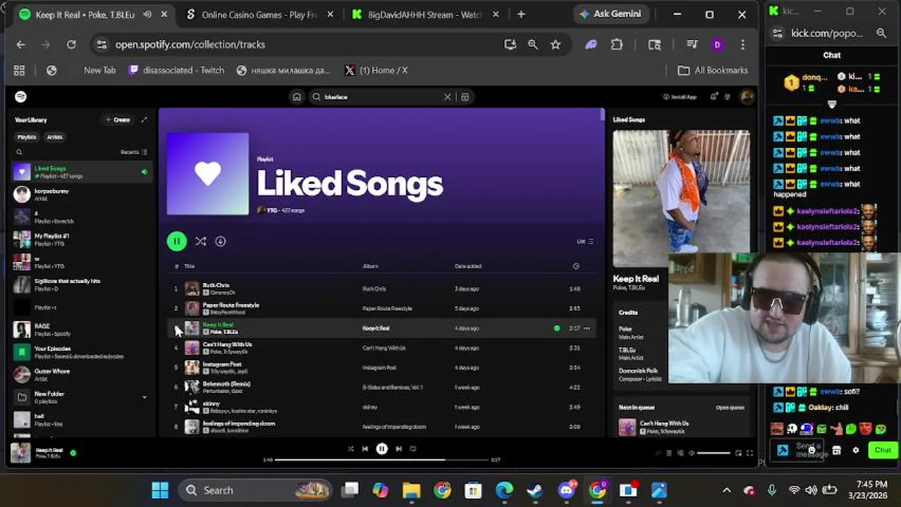Click green Chat send button in Kick window

click(x=883, y=450)
